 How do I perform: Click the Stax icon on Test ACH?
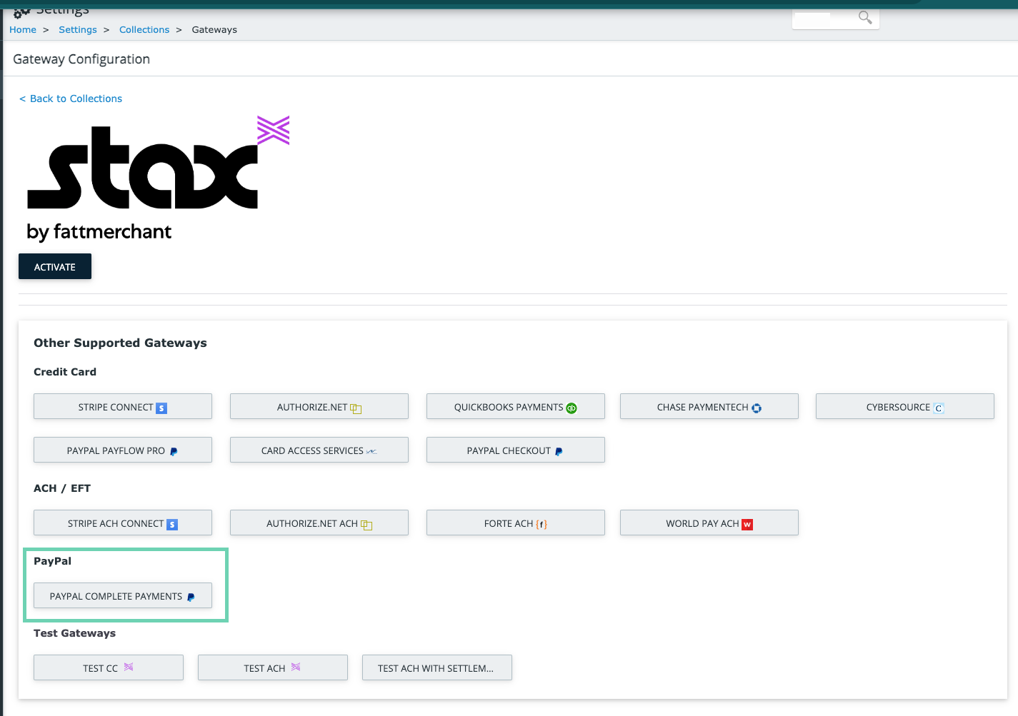click(296, 667)
